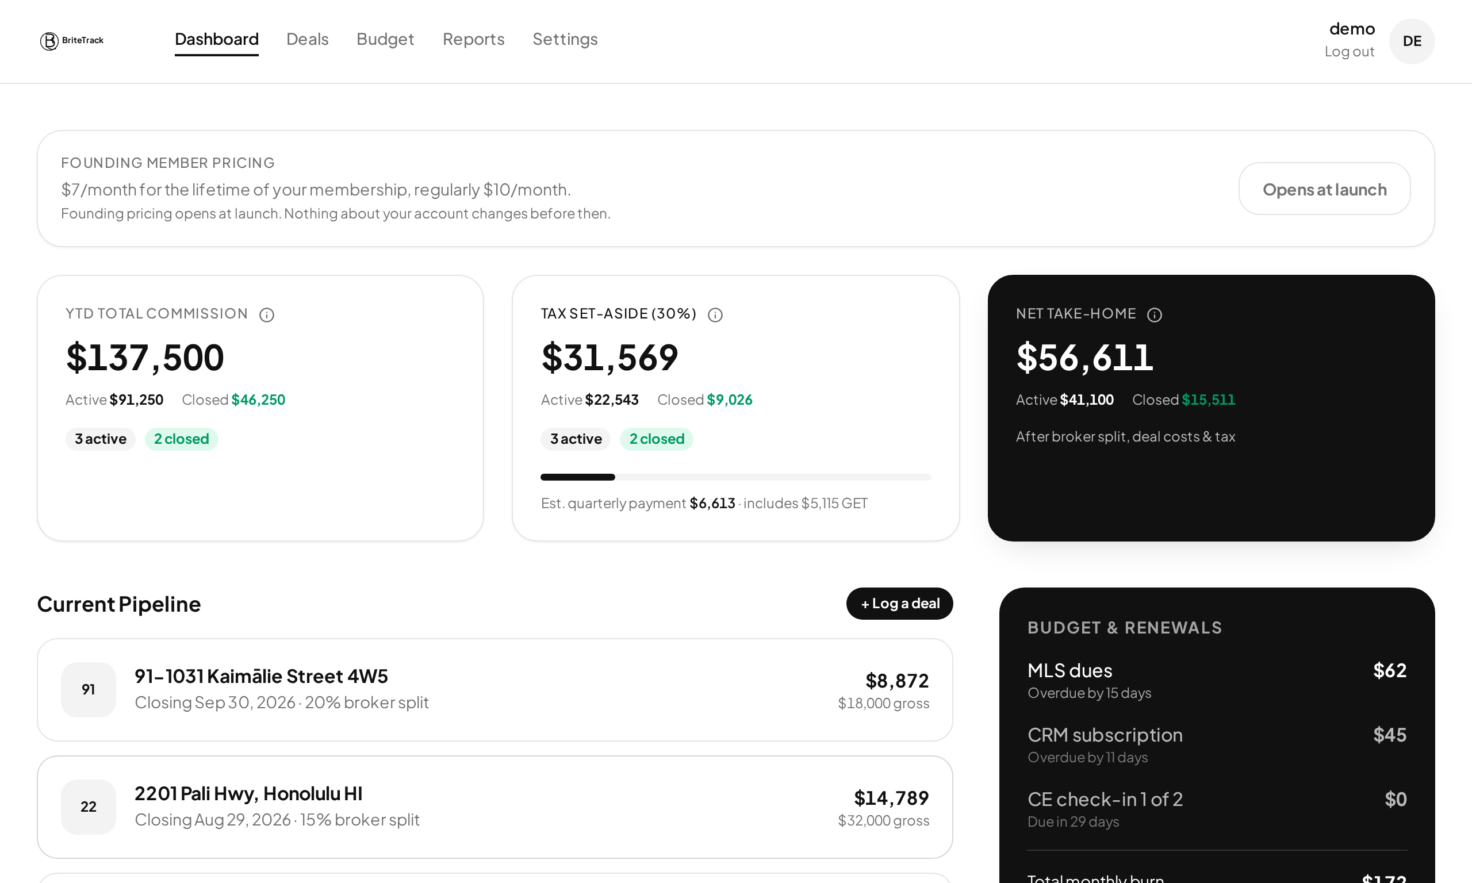Select the CE check-in 1 of 2 item

[1217, 809]
